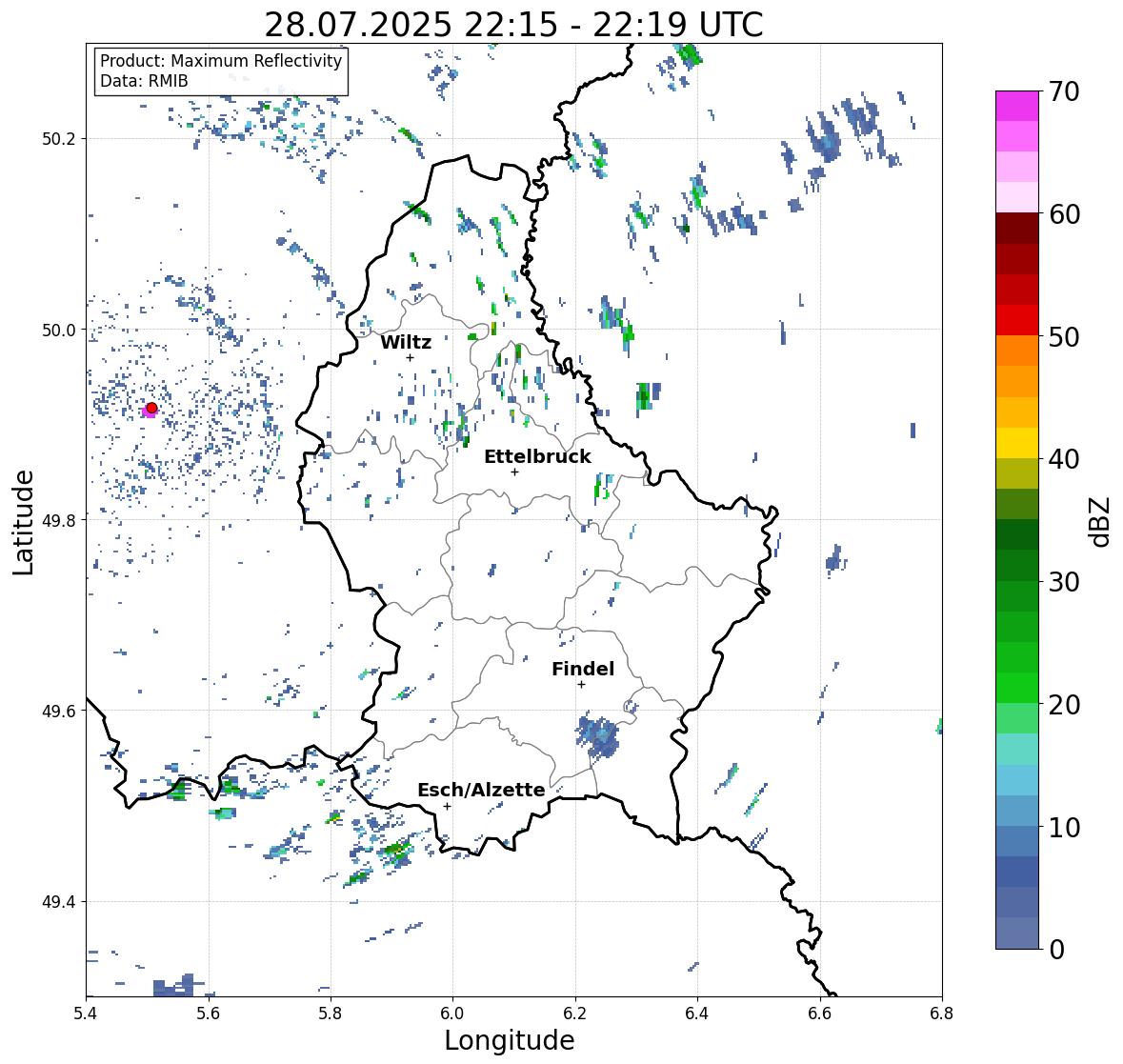Viewport: 1123px width, 1064px height.
Task: Click 'Product: Maximum Reflectivity' legend text
Action: (x=221, y=61)
